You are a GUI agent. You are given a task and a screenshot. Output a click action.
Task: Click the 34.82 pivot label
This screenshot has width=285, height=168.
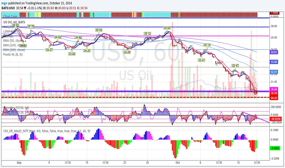[57, 37]
